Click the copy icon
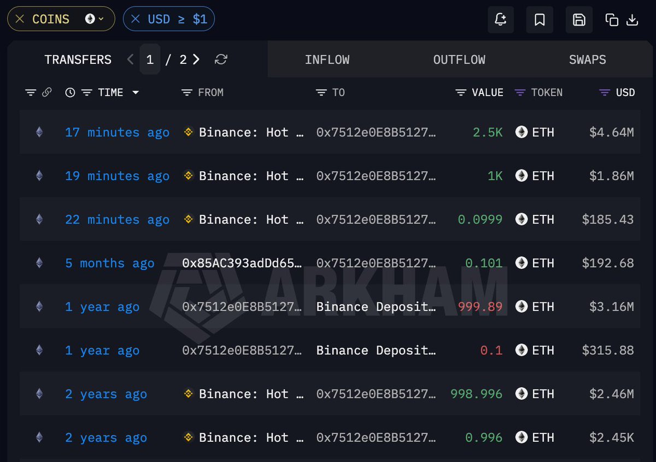The image size is (656, 462). 612,20
